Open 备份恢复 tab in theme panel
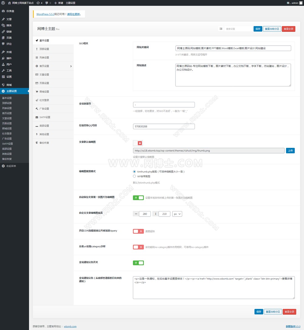The image size is (304, 330). tap(53, 143)
